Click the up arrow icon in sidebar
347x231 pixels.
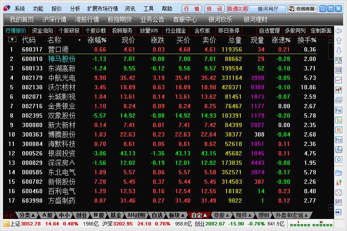[338, 41]
